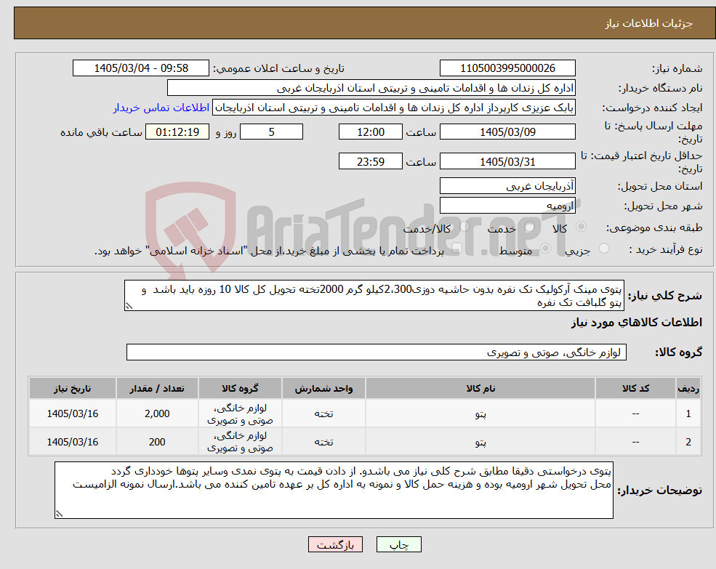Click the goods group field لوازم خانگی، صوتی و تصویری

377,352
